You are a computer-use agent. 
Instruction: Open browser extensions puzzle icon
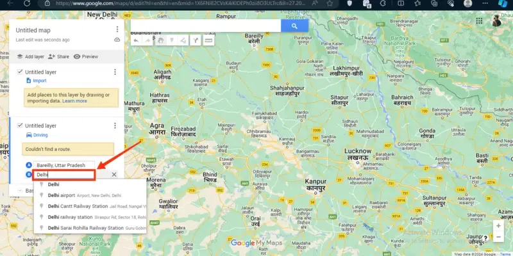coord(383,3)
